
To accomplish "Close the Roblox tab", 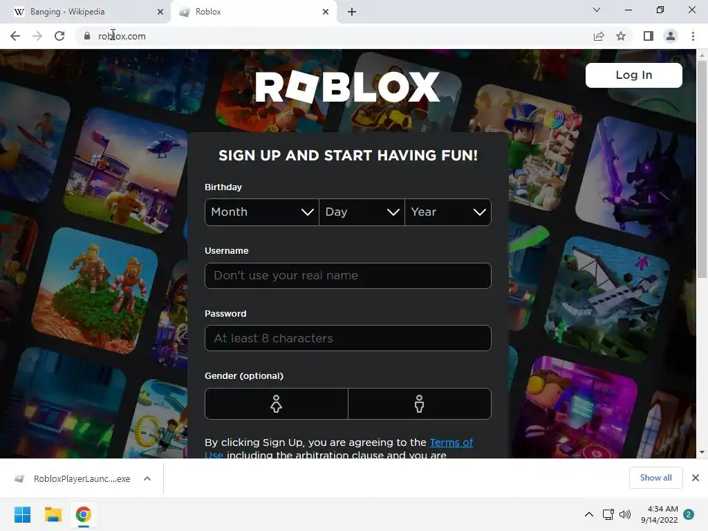I will (x=326, y=12).
